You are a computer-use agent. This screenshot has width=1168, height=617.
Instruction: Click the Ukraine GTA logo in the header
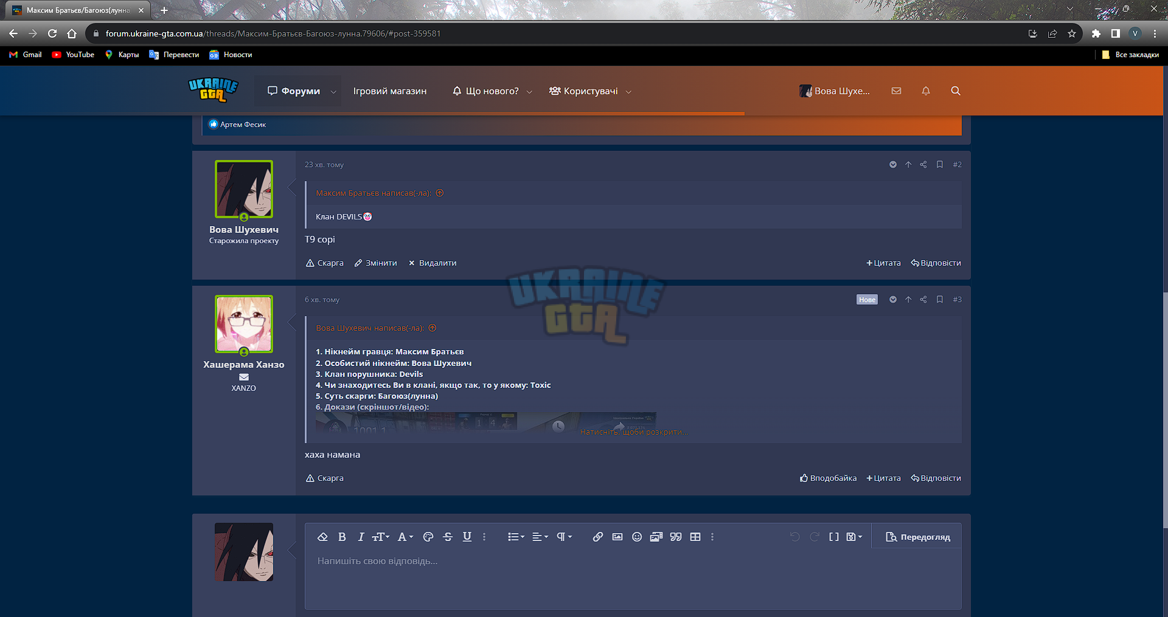(214, 89)
